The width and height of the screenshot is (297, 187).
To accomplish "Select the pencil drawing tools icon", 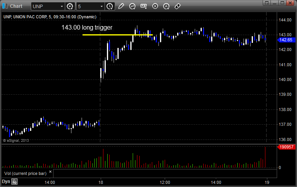I will click(x=121, y=6).
